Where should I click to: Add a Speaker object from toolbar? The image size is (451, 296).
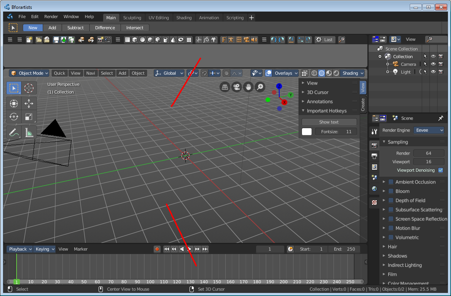pos(254,40)
